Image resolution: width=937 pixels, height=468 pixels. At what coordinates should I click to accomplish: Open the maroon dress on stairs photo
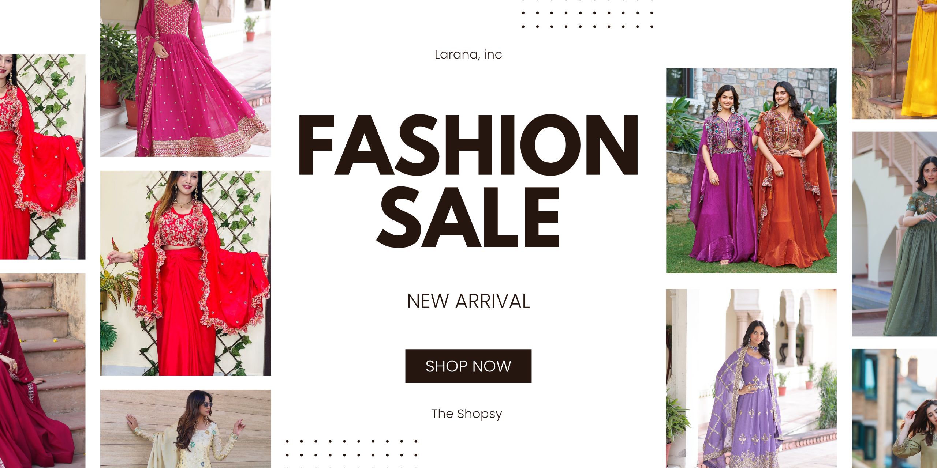42,371
